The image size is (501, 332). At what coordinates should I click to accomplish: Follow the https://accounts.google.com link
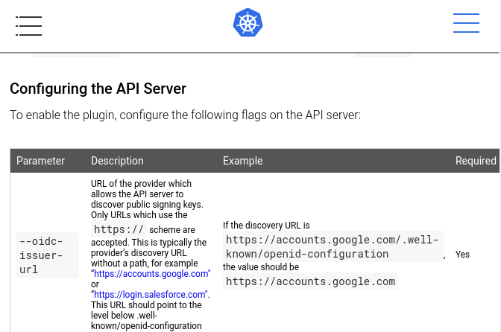click(152, 274)
